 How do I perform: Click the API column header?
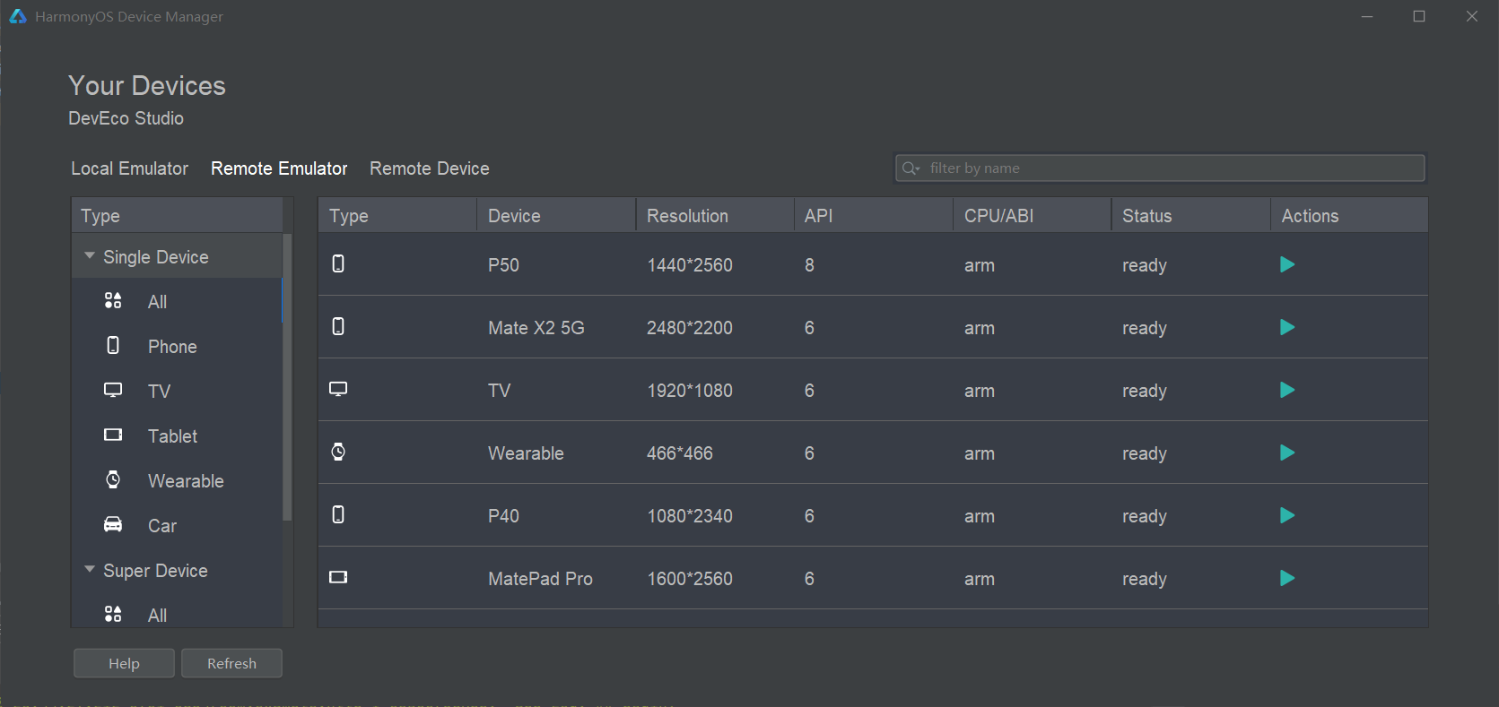tap(874, 216)
